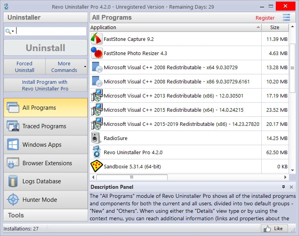
Task: Click the thumbs-up Like button
Action: [274, 229]
